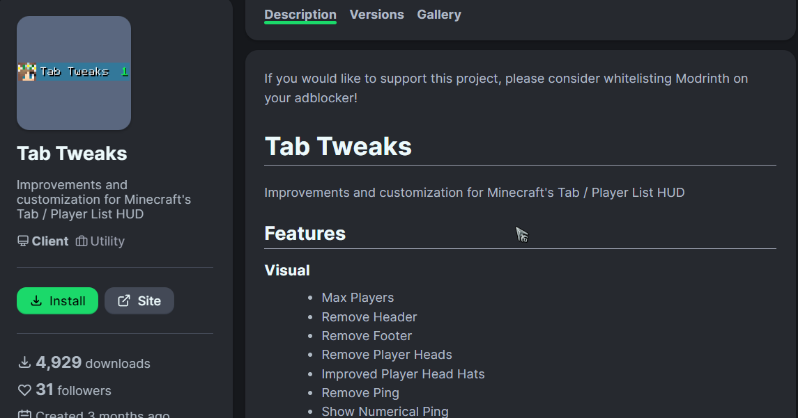Open the Tab Tweaks project logo image
The height and width of the screenshot is (418, 798).
pyautogui.click(x=74, y=73)
